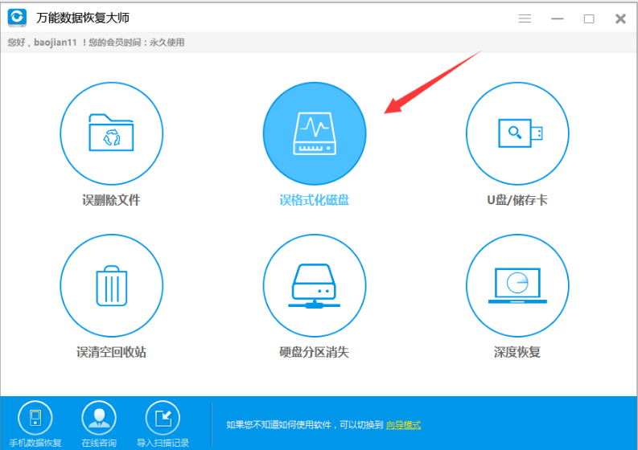638x450 pixels.
Task: Click the 硬盘分区消失 text label
Action: click(315, 352)
